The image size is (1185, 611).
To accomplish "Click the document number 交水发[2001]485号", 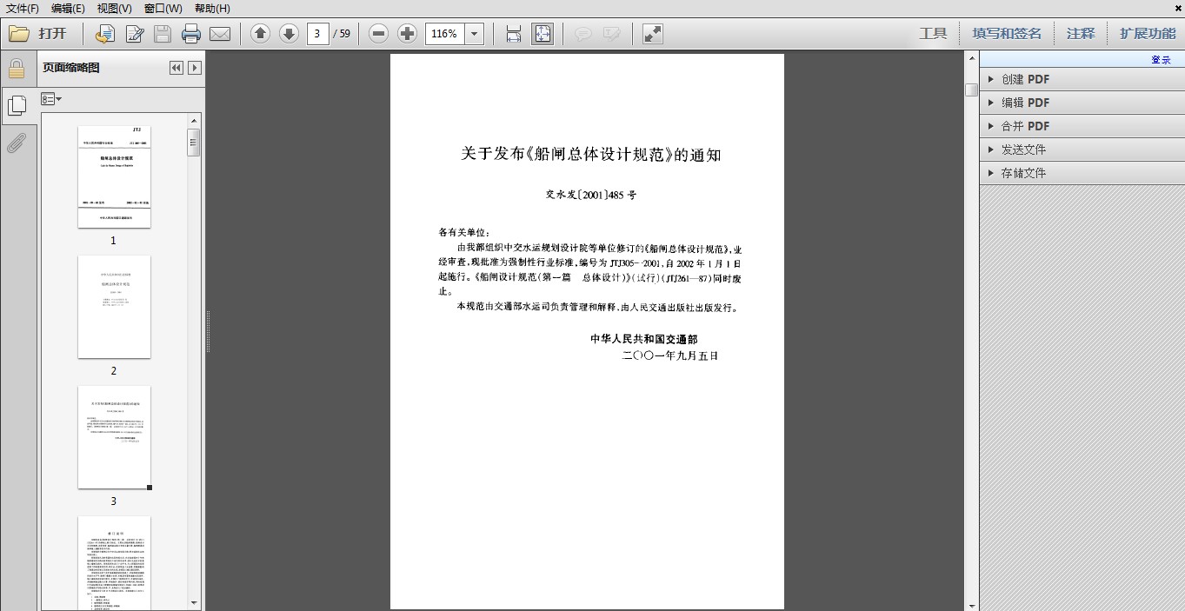I will 590,195.
